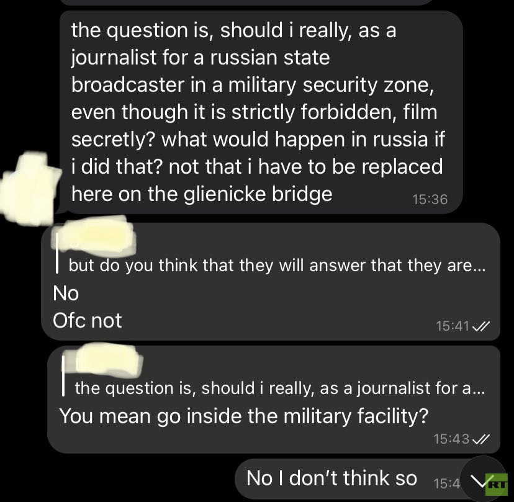Tap the double checkmark beside 15:43
This screenshot has height=502, width=514.
click(x=481, y=439)
